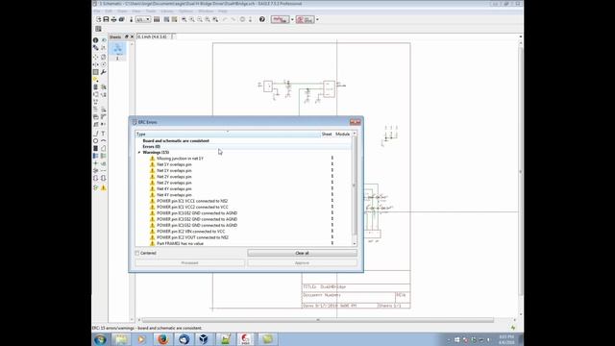Click the Zoom out toolbar icon

click(200, 19)
